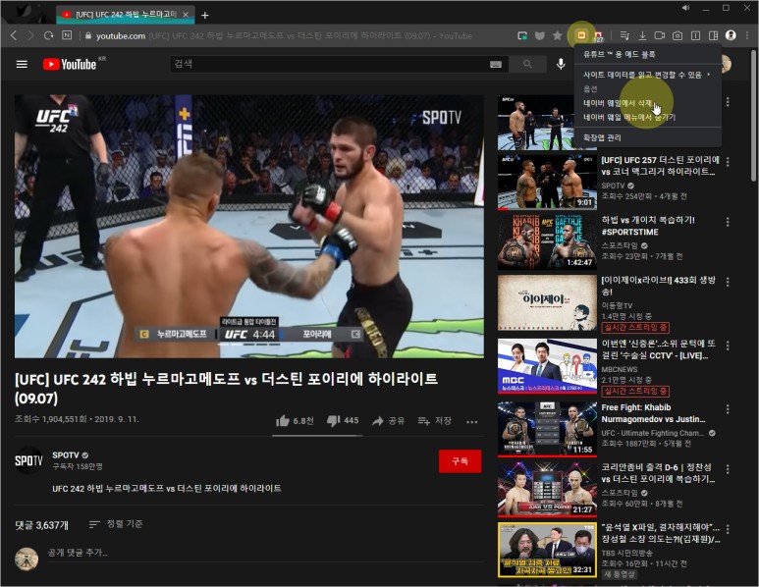Open a new tab with the plus button
The width and height of the screenshot is (759, 587).
[205, 15]
